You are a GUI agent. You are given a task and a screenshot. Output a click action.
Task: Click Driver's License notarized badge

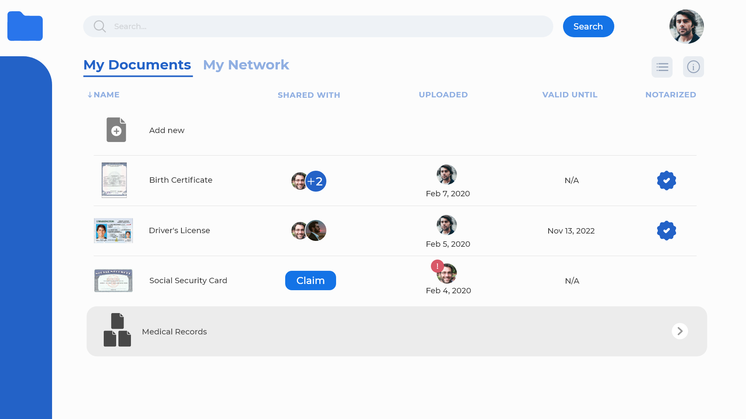tap(666, 231)
